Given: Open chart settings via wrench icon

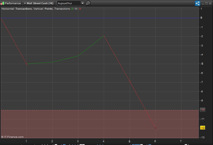Looking at the screenshot, I should coord(88,3).
